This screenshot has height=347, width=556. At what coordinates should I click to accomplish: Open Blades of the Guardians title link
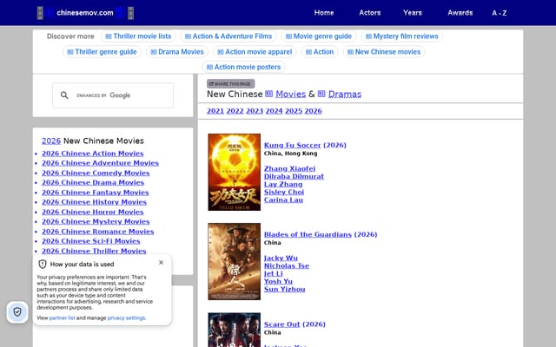click(308, 235)
